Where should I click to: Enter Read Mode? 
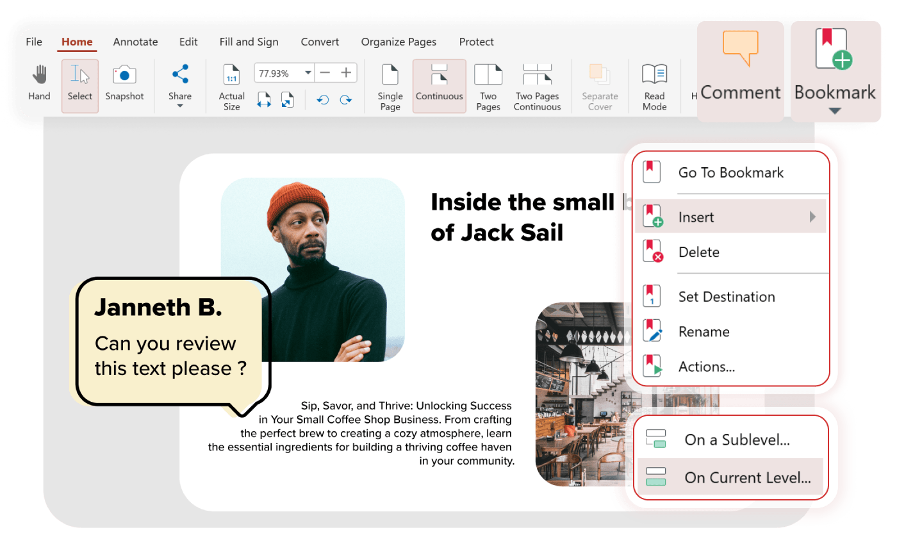pos(654,87)
